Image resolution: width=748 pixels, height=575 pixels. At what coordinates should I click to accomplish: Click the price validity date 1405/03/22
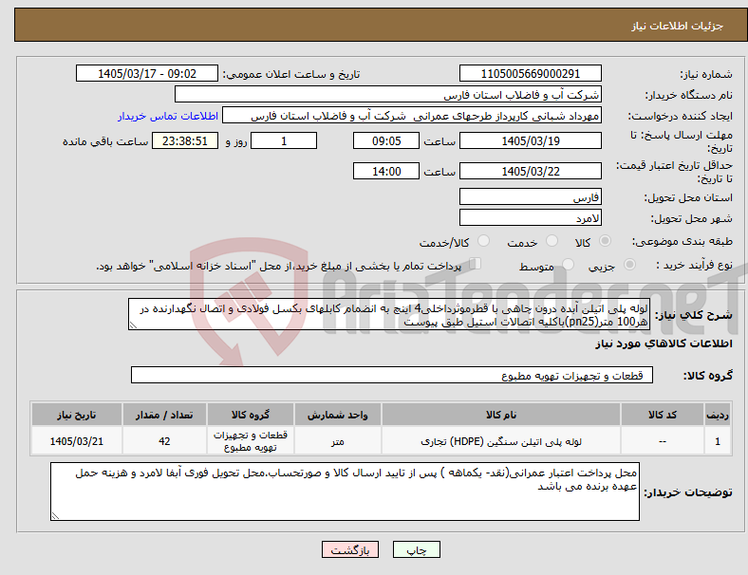point(530,171)
